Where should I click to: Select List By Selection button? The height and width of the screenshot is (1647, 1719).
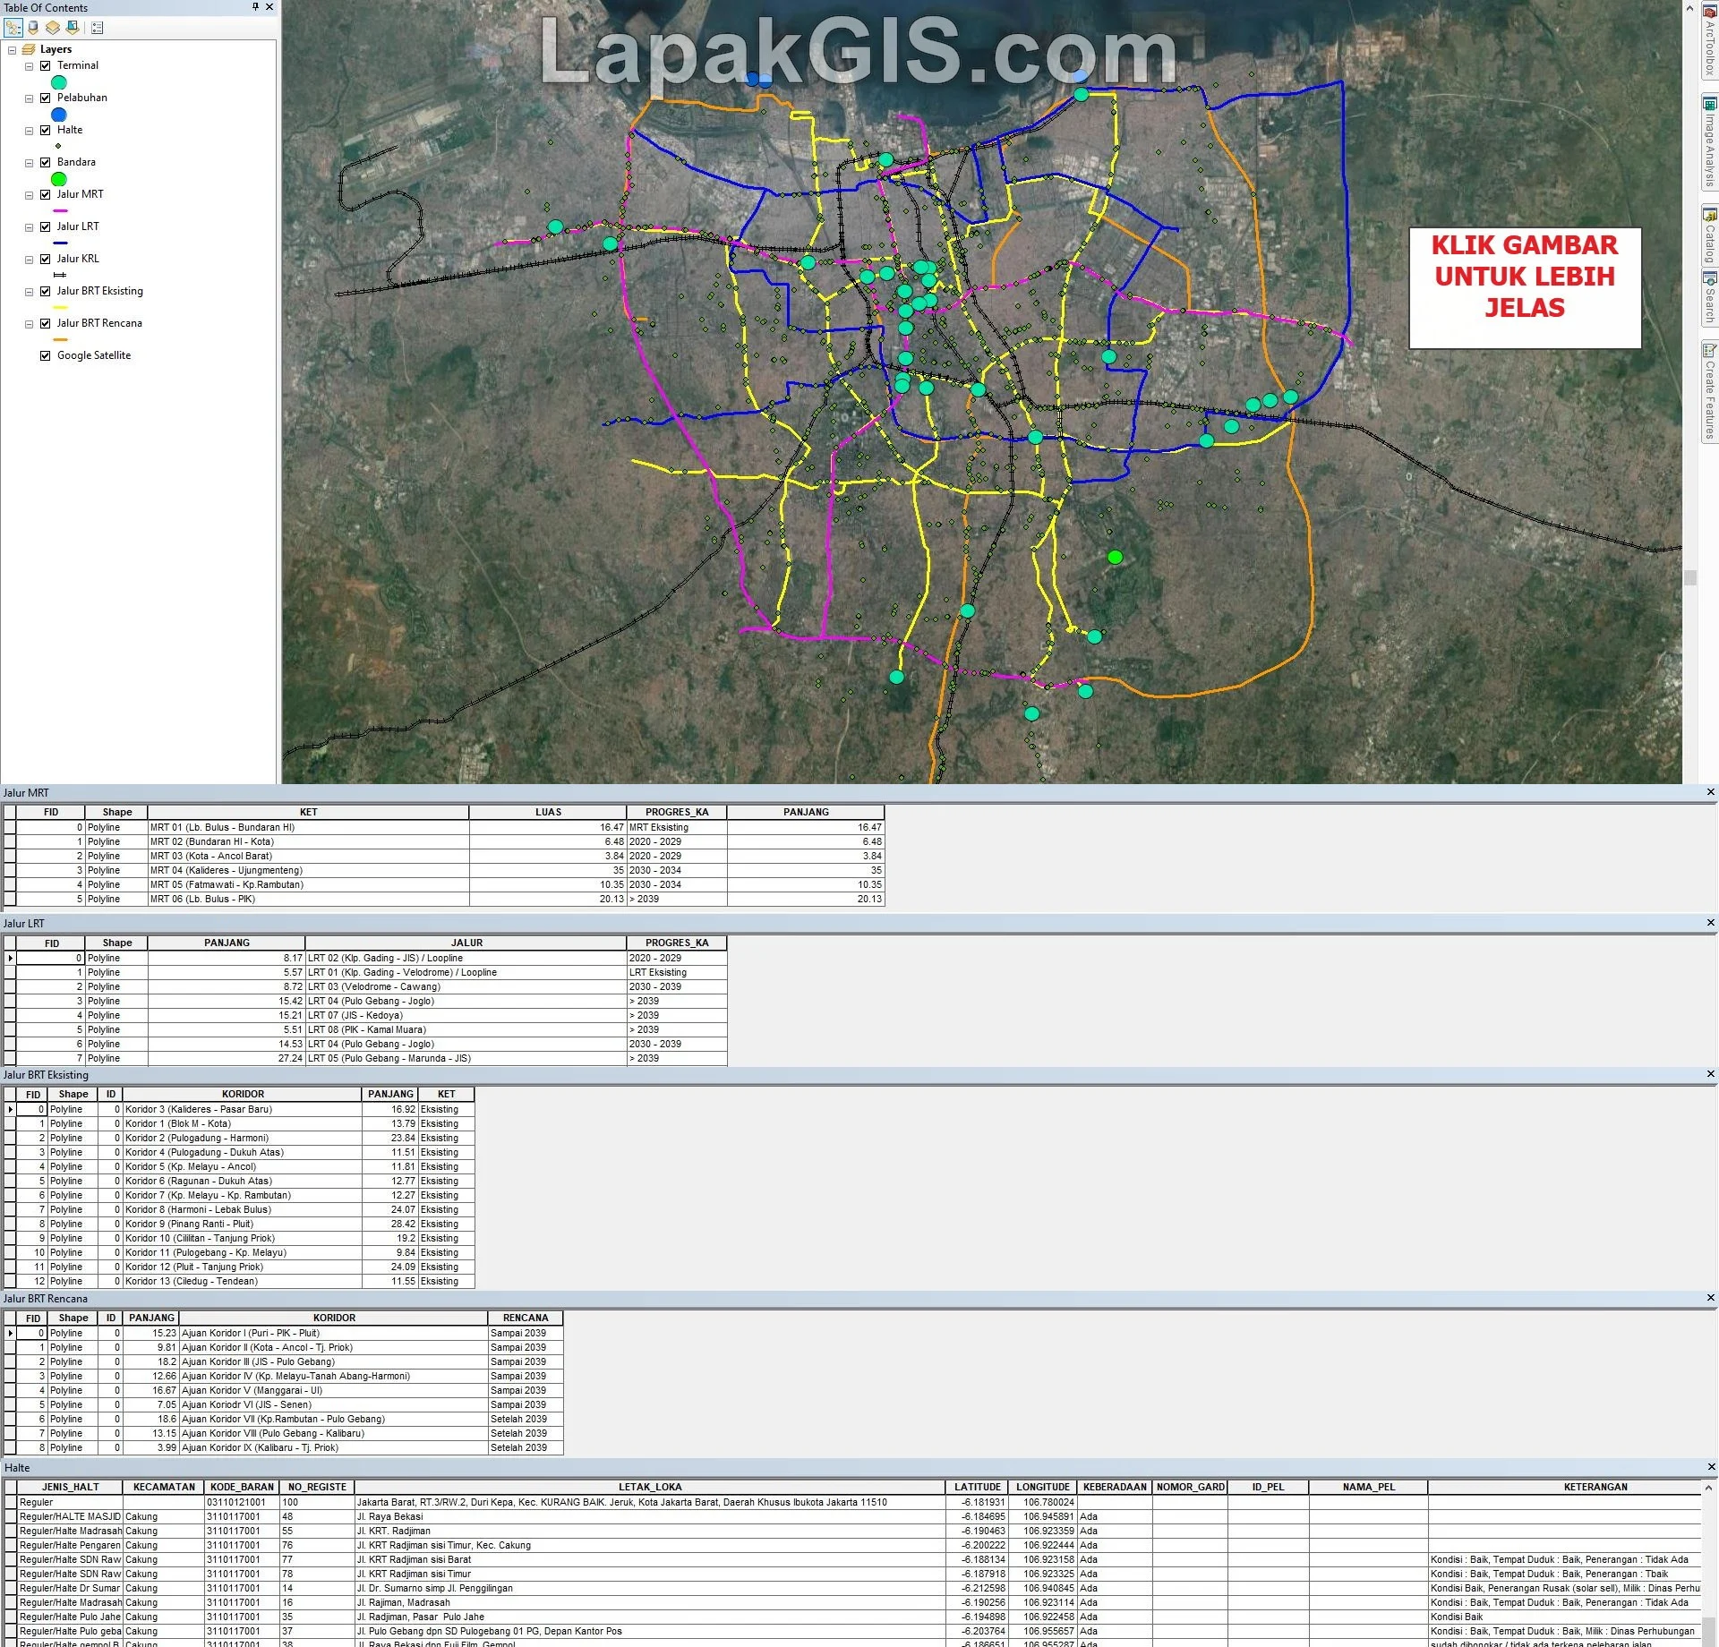pos(73,28)
